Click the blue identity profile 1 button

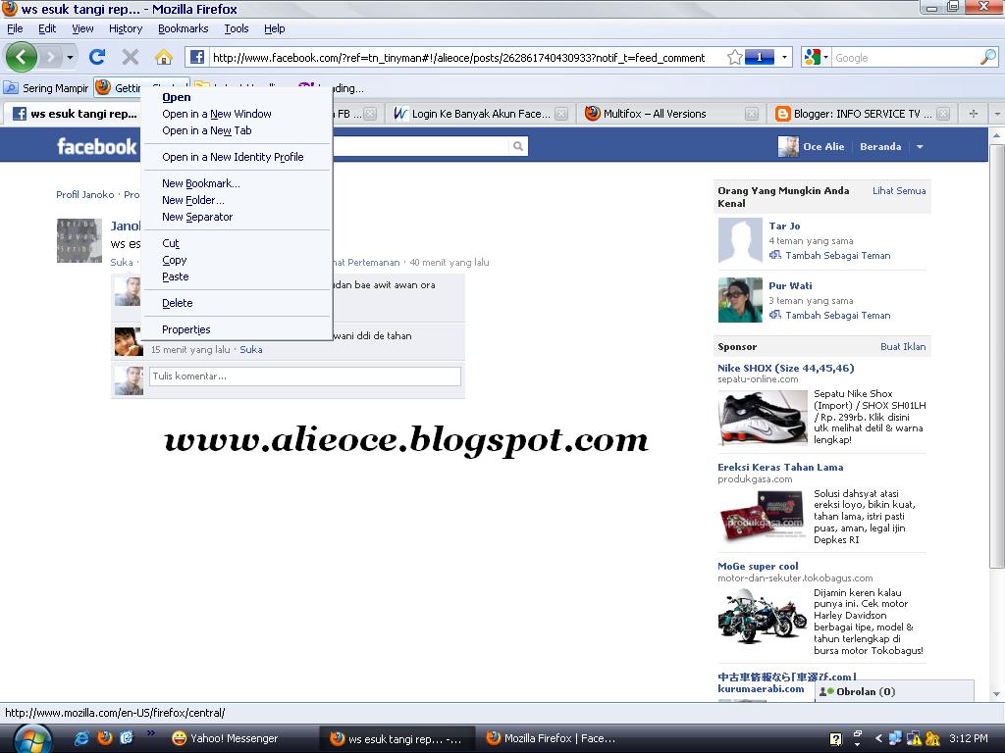click(x=760, y=58)
